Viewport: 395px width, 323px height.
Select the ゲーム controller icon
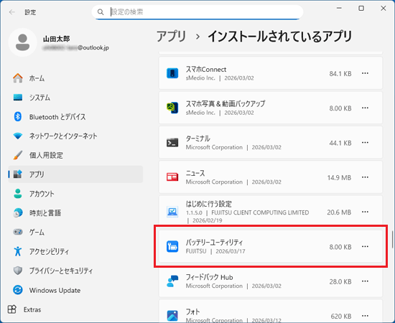(x=18, y=232)
